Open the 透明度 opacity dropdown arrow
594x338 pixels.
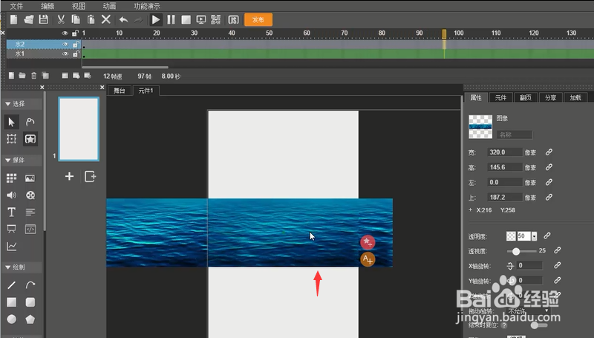tap(534, 236)
